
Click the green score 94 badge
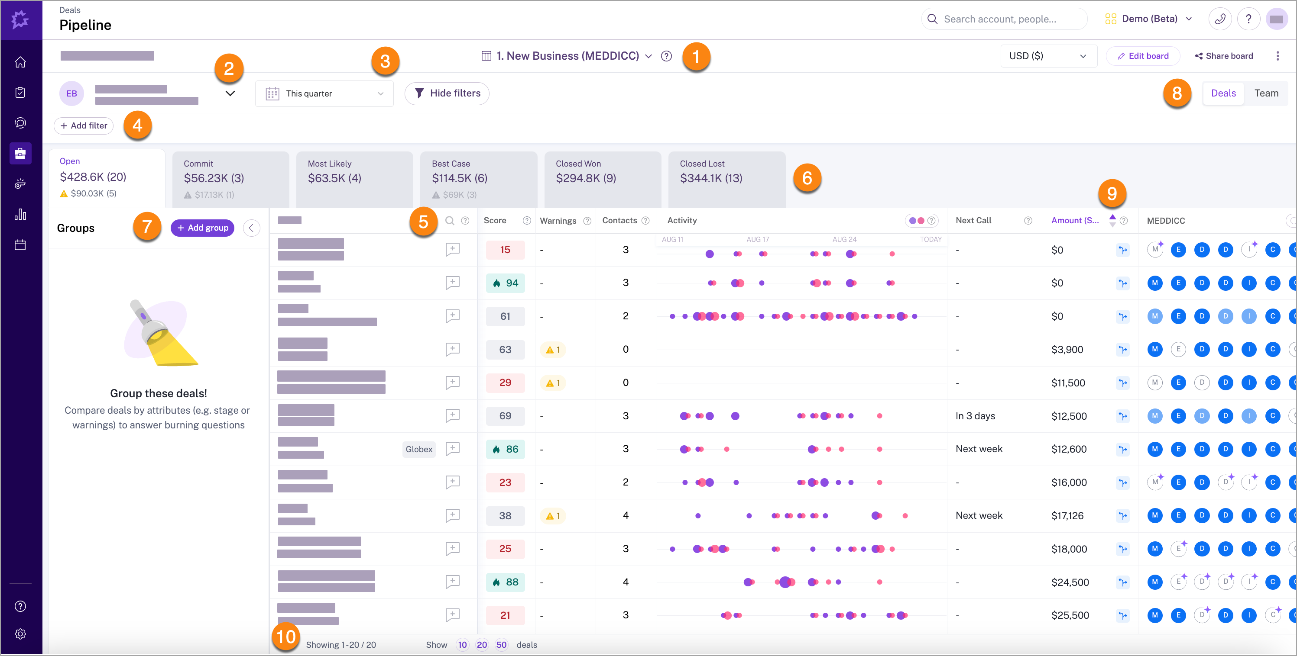point(505,283)
